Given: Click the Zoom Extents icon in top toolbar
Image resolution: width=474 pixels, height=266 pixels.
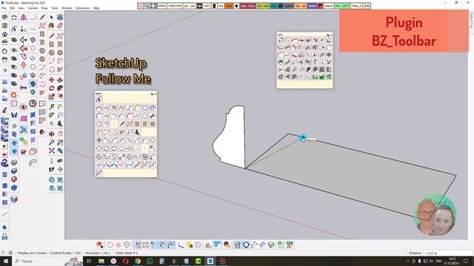Looking at the screenshot, I should point(153,6).
